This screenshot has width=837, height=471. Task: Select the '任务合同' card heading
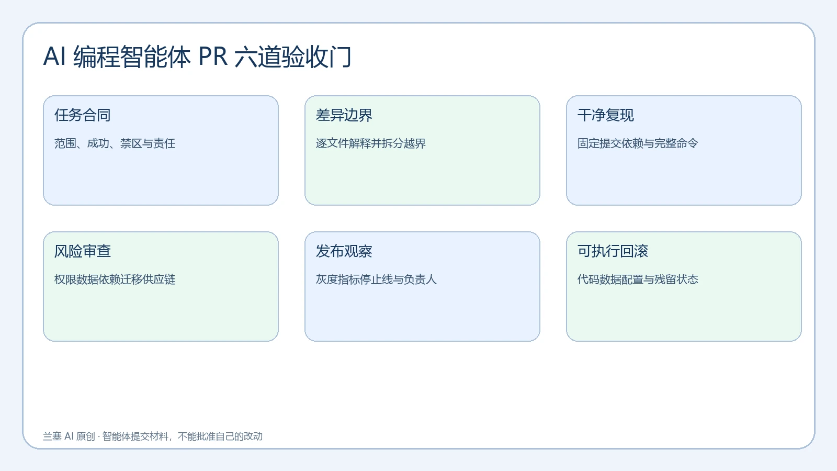pos(83,115)
